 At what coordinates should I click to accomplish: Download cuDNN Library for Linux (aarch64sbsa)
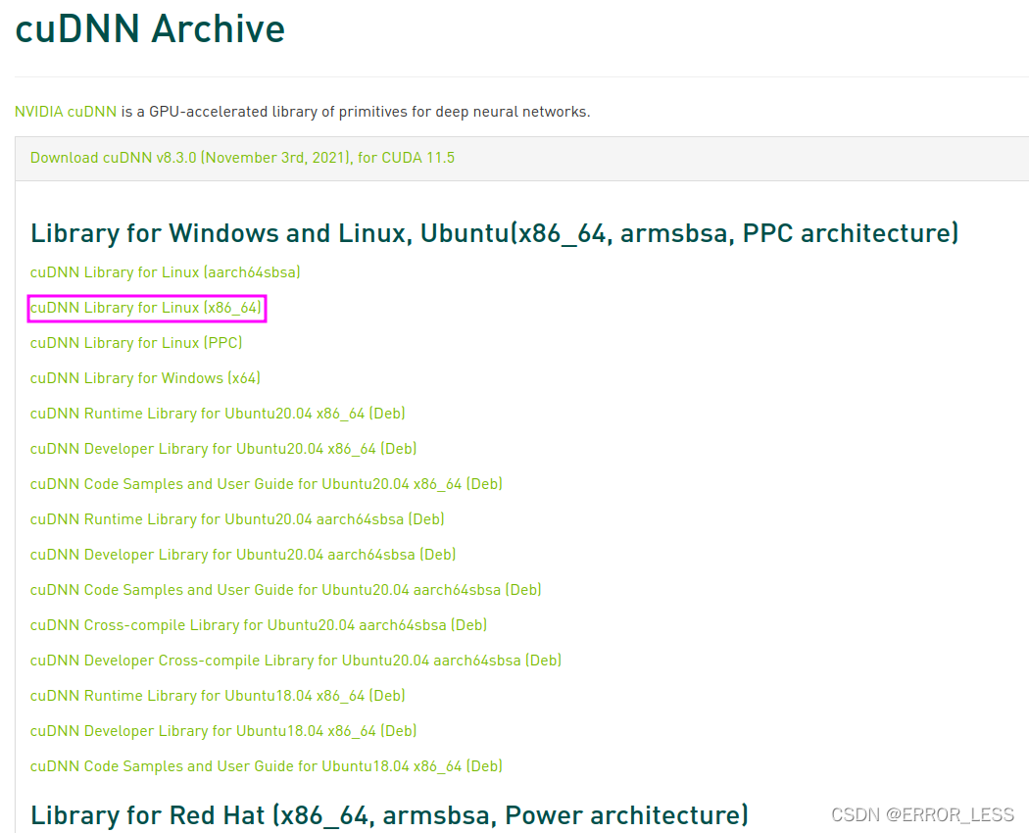(166, 272)
